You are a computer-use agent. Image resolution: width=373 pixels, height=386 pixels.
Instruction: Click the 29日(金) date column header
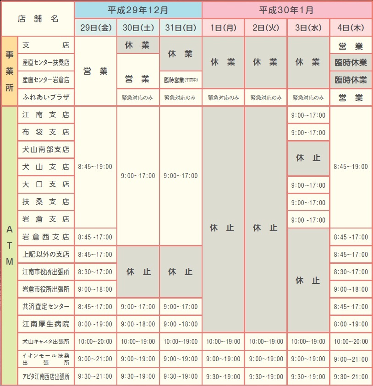pyautogui.click(x=96, y=27)
